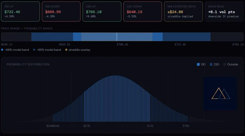Image resolution: width=245 pixels, height=136 pixels.
Task: Click the $669.55 label under the band
Action: click(64, 45)
